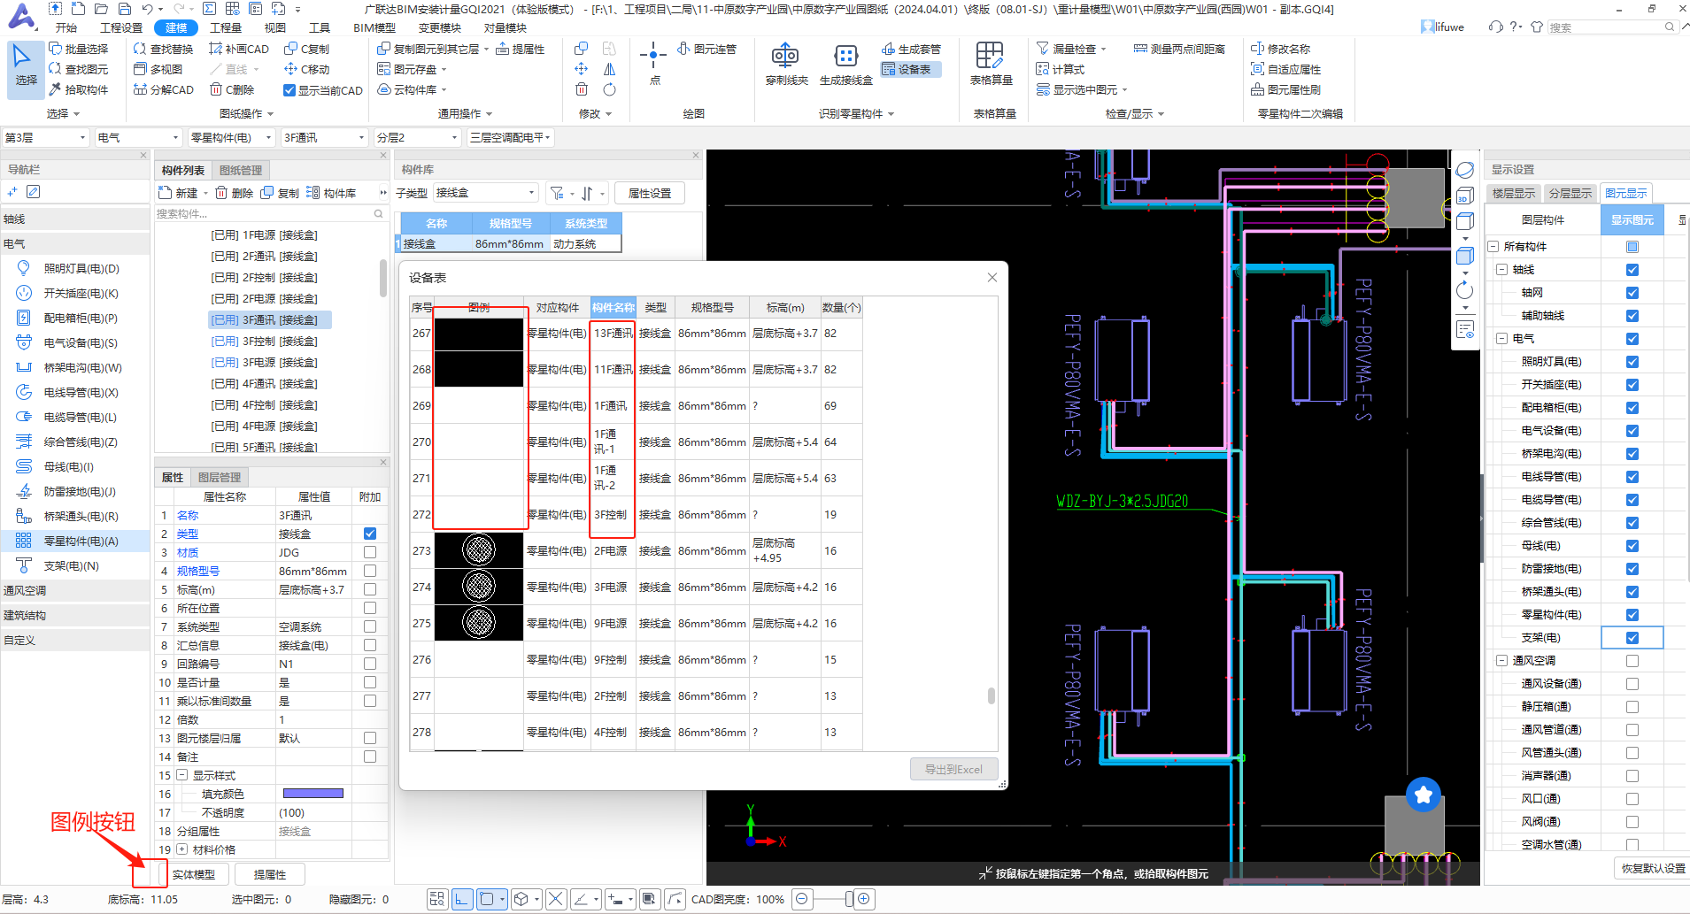The image size is (1690, 914).
Task: Click the mirror icon in 修改 group
Action: [x=610, y=69]
